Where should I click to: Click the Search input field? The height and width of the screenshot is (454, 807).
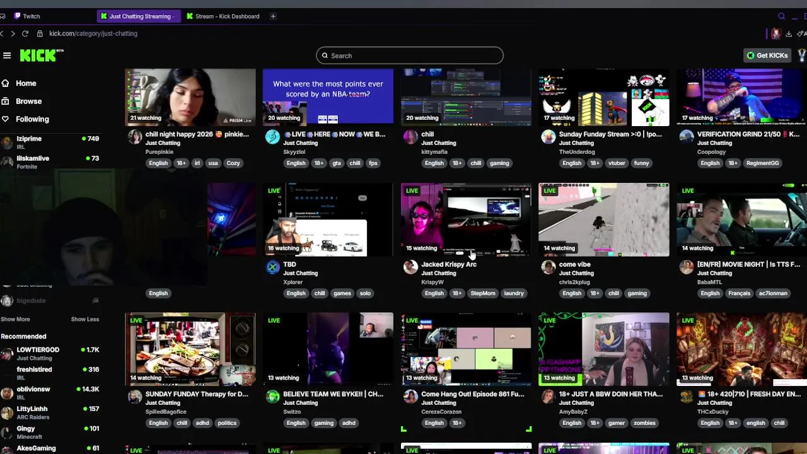pyautogui.click(x=410, y=55)
